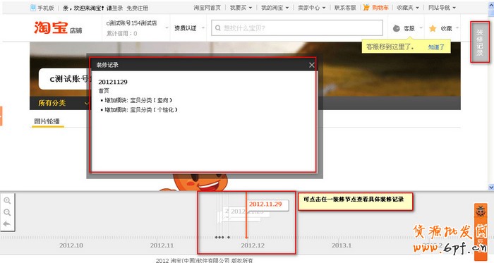Viewport: 494px width, 263px height.
Task: Click the zoom out magnifier on timeline
Action: coord(7,212)
